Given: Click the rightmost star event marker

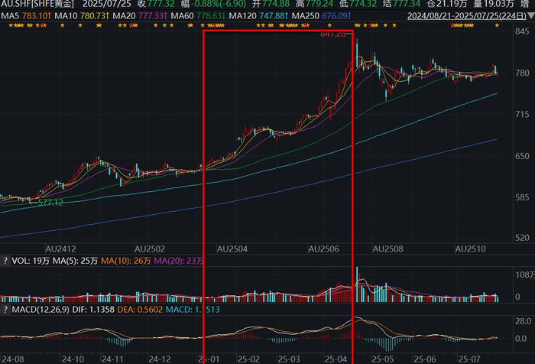Looking at the screenshot, I should tap(497, 25).
